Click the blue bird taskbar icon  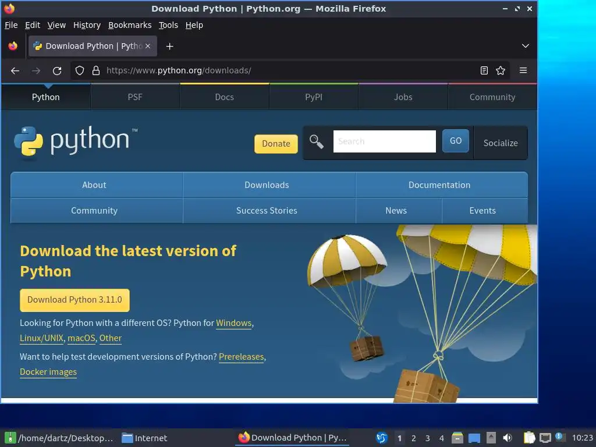(382, 438)
